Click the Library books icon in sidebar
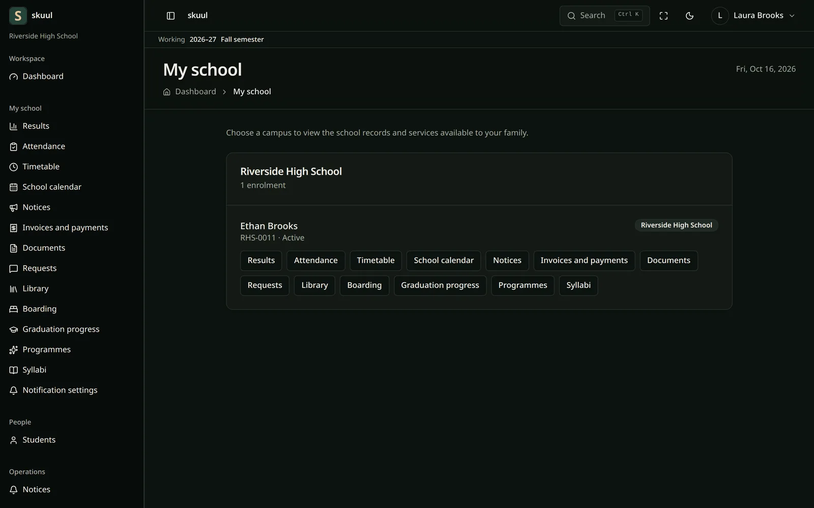This screenshot has width=814, height=508. (14, 289)
